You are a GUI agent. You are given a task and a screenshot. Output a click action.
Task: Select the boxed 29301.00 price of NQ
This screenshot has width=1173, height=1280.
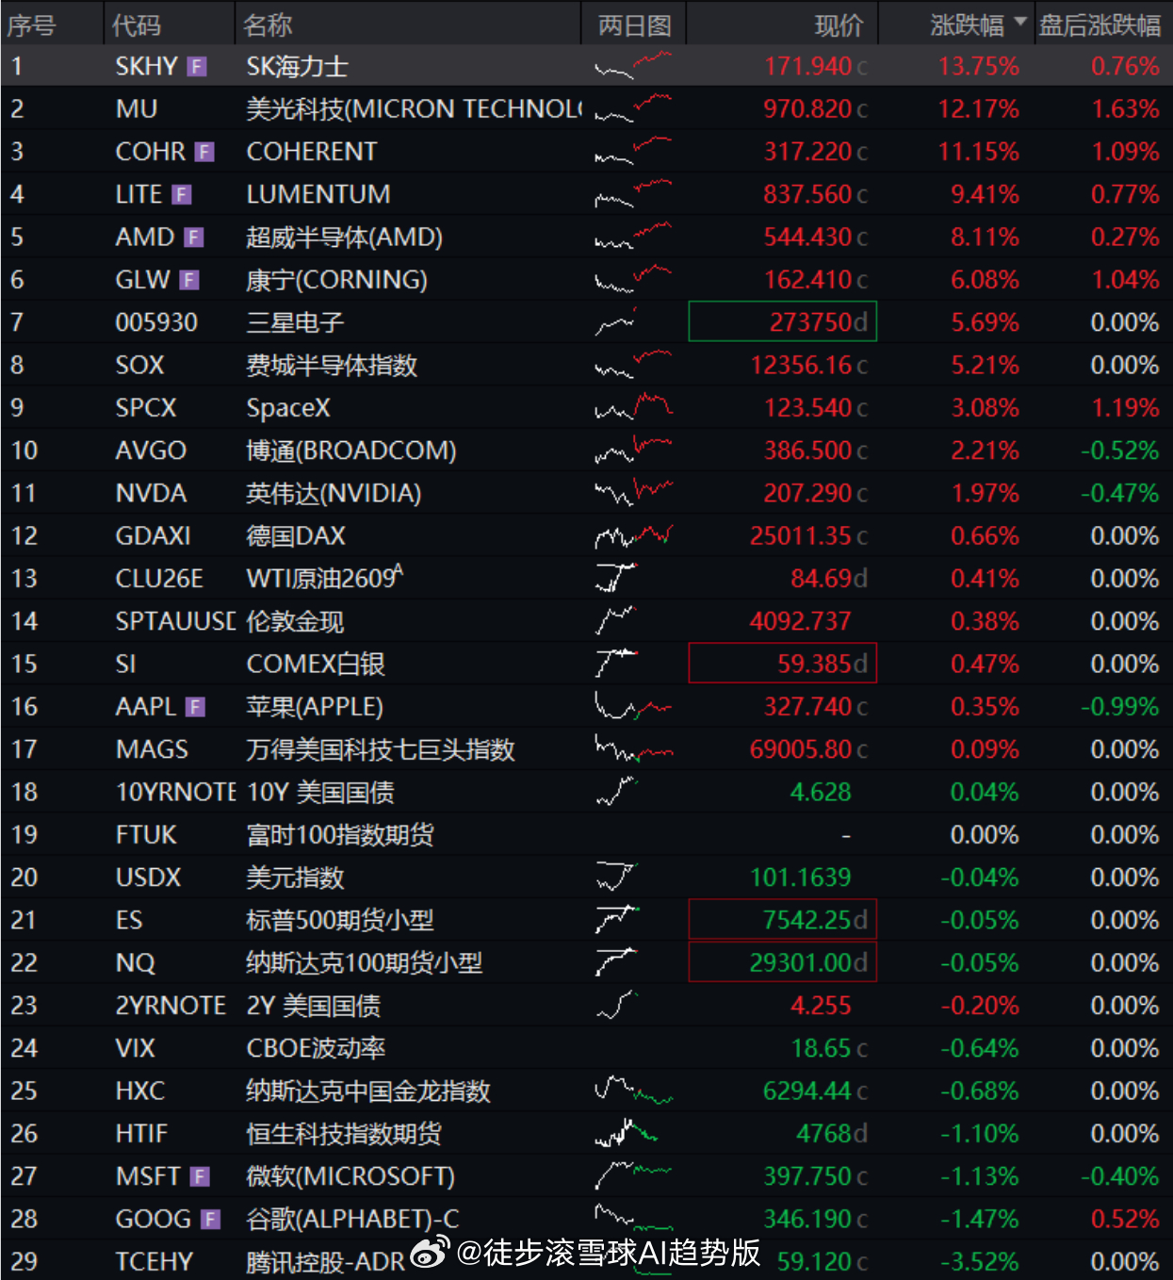783,962
